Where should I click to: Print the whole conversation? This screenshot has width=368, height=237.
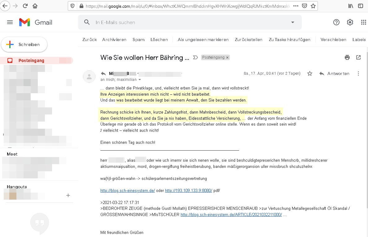click(347, 57)
